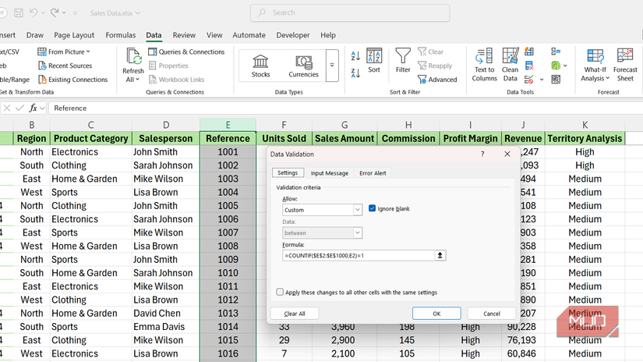Confirm the formula bar entry checkmark
The height and width of the screenshot is (362, 643).
(x=19, y=108)
